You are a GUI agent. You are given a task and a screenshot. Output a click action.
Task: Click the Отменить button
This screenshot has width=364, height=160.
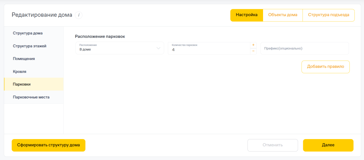(x=273, y=145)
